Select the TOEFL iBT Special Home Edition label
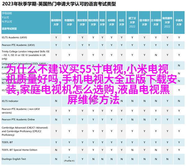 20,150
